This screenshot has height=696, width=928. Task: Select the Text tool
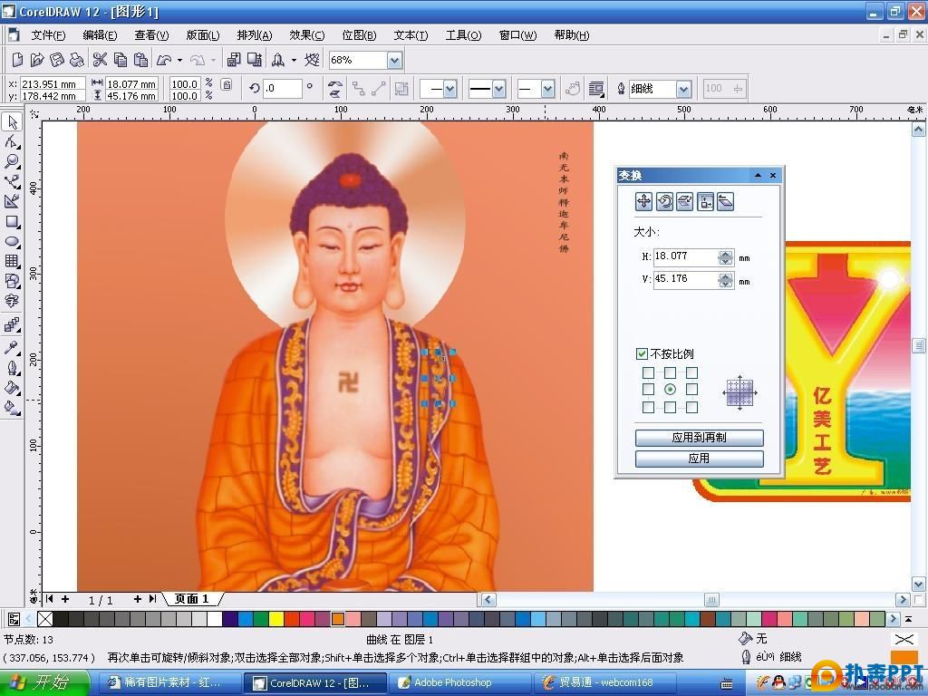12,301
